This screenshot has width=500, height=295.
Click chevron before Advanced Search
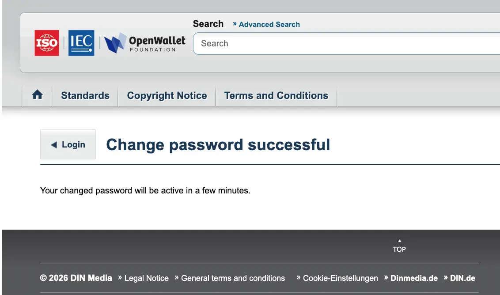235,24
